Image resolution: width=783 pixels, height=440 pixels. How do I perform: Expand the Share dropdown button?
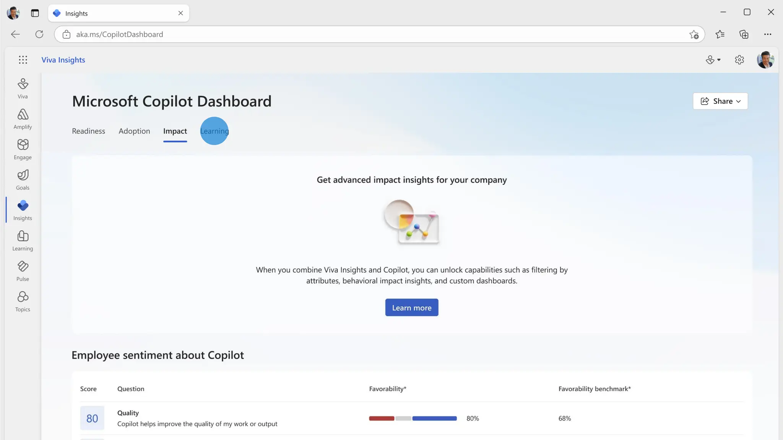(x=720, y=101)
